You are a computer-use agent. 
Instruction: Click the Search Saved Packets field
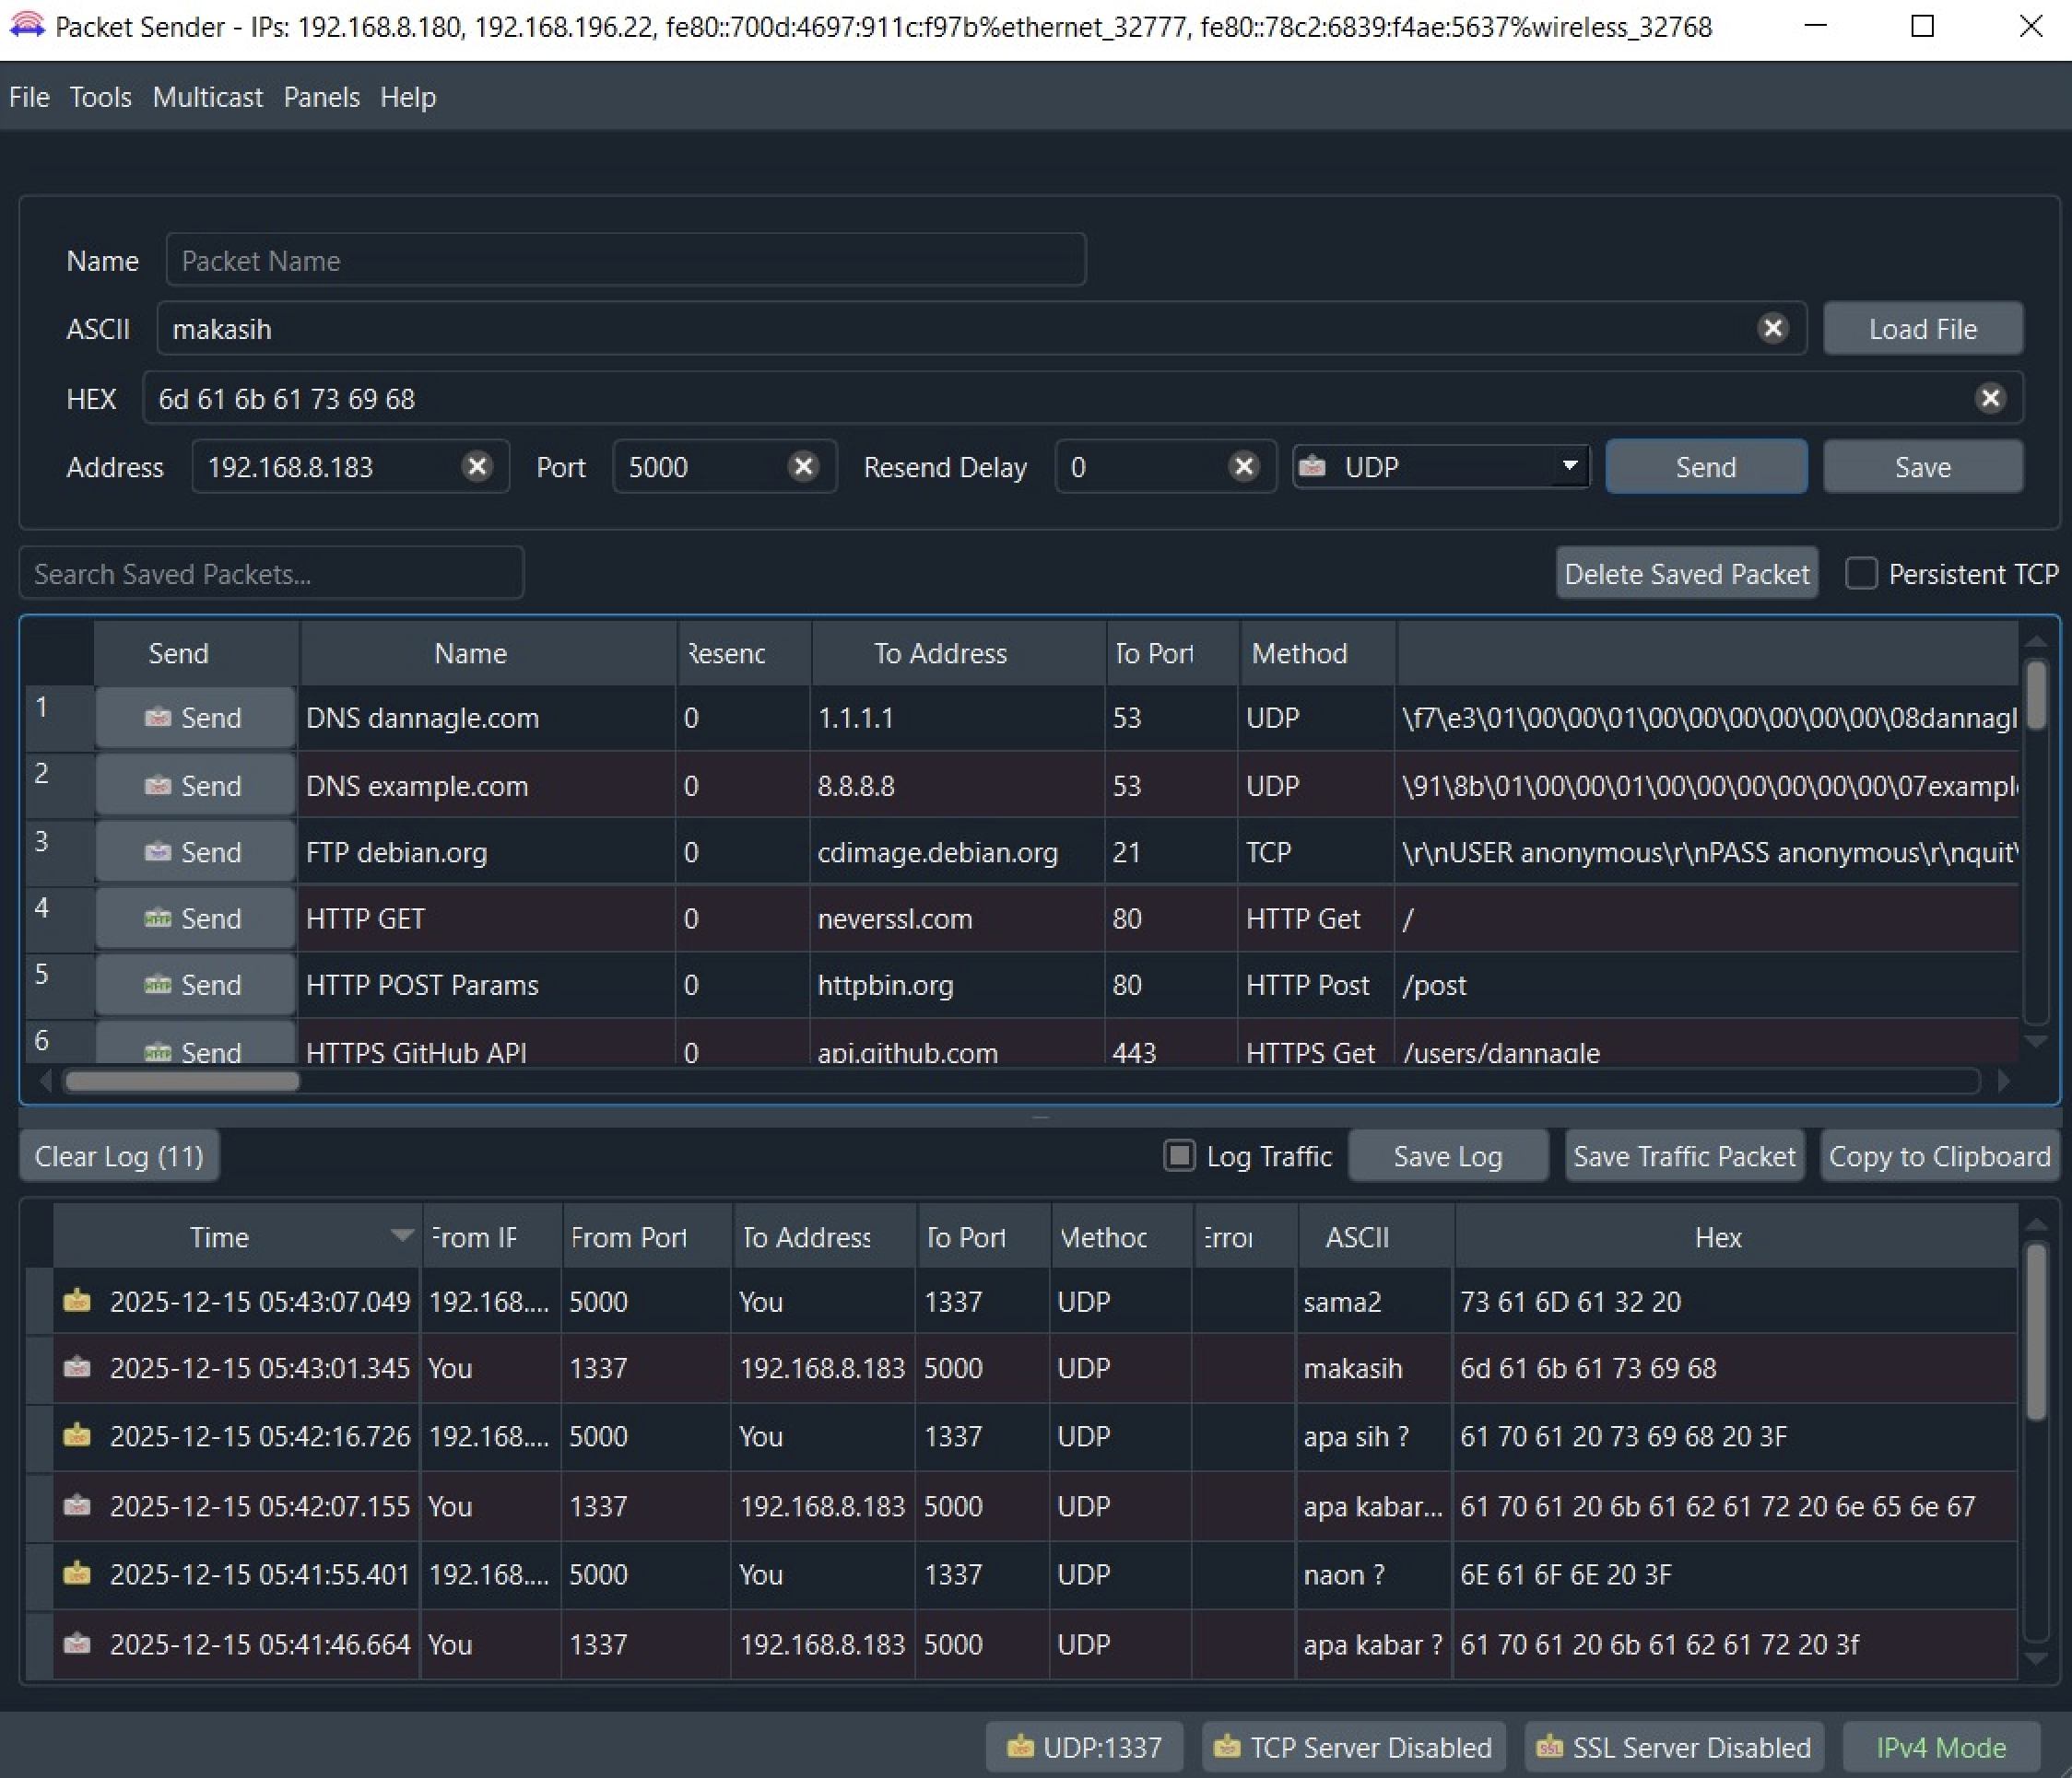[271, 574]
